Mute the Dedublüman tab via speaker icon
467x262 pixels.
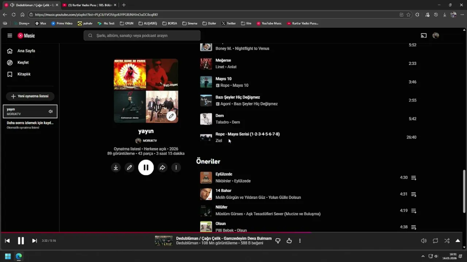point(12,5)
